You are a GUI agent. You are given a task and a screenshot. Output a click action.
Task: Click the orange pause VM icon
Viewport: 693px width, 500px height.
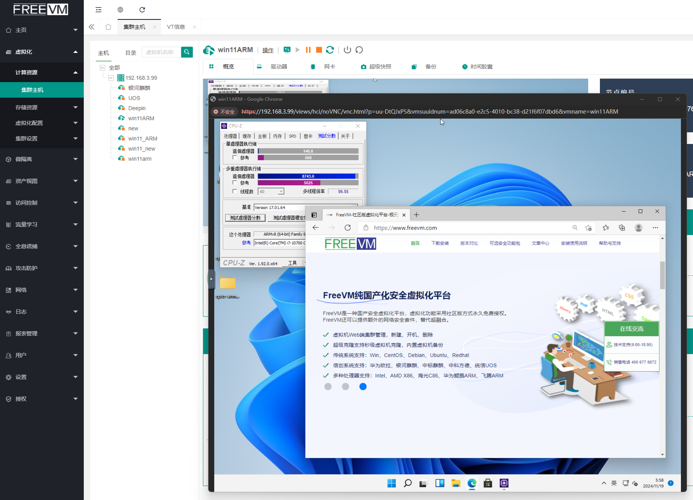click(308, 50)
